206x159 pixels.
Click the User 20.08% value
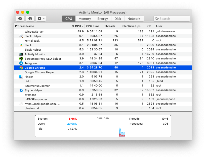coord(72,124)
